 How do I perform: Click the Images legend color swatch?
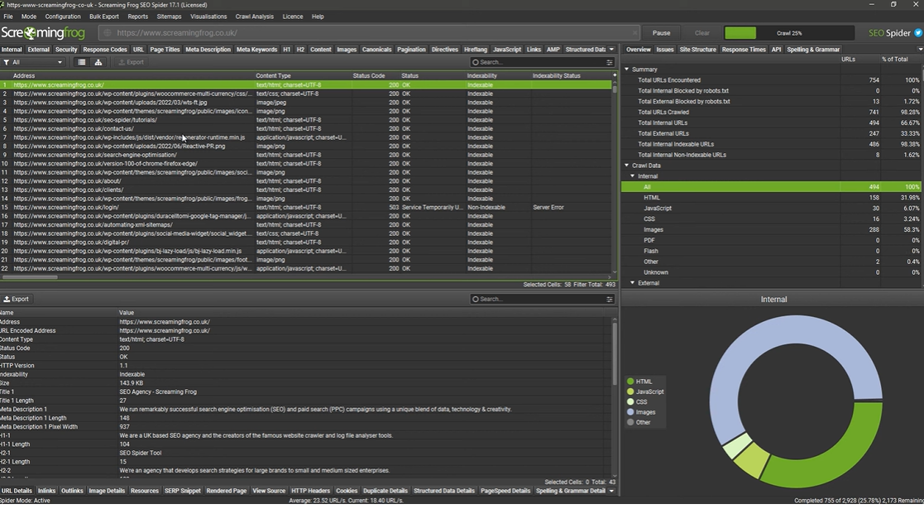point(630,411)
